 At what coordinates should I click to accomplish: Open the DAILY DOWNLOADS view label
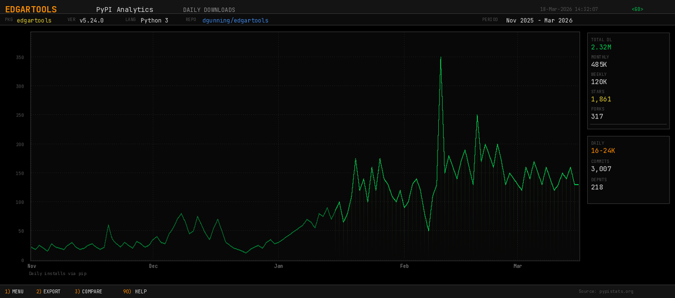tap(209, 10)
